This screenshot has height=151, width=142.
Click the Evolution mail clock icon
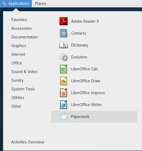tap(64, 57)
